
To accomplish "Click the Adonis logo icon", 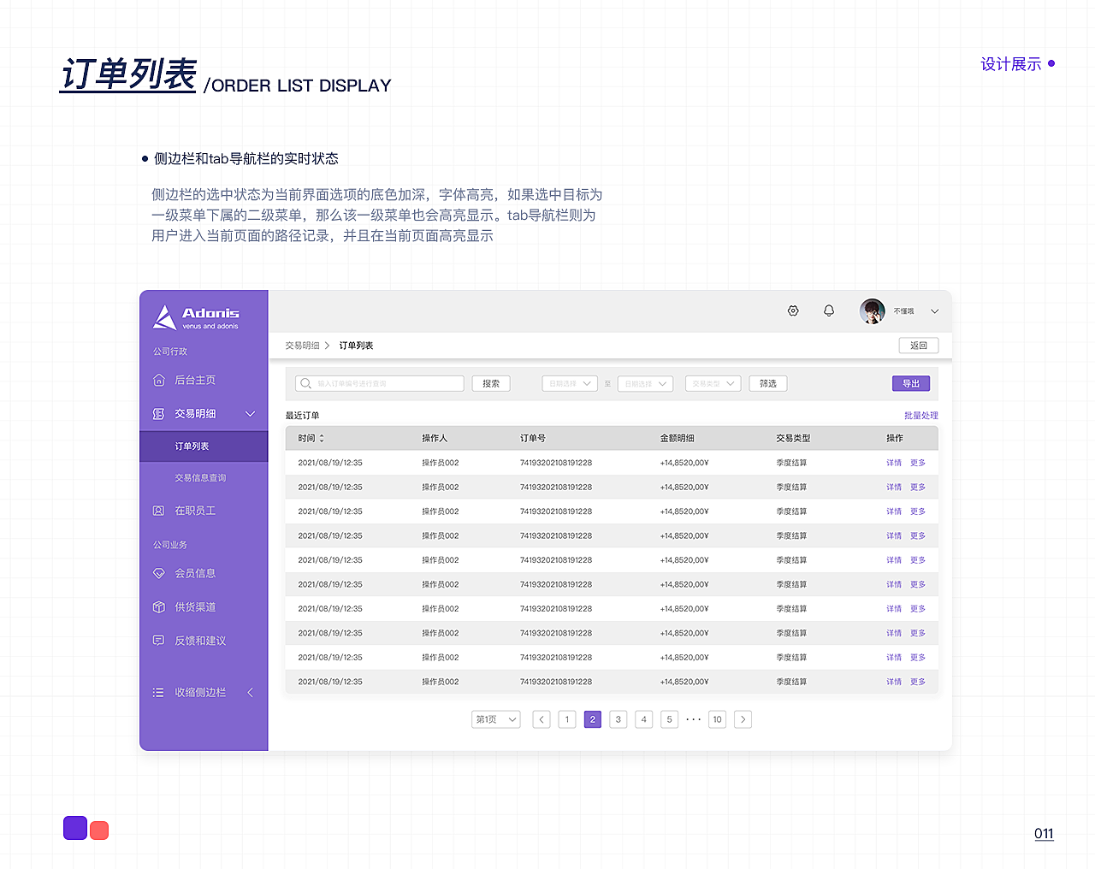I will [164, 317].
